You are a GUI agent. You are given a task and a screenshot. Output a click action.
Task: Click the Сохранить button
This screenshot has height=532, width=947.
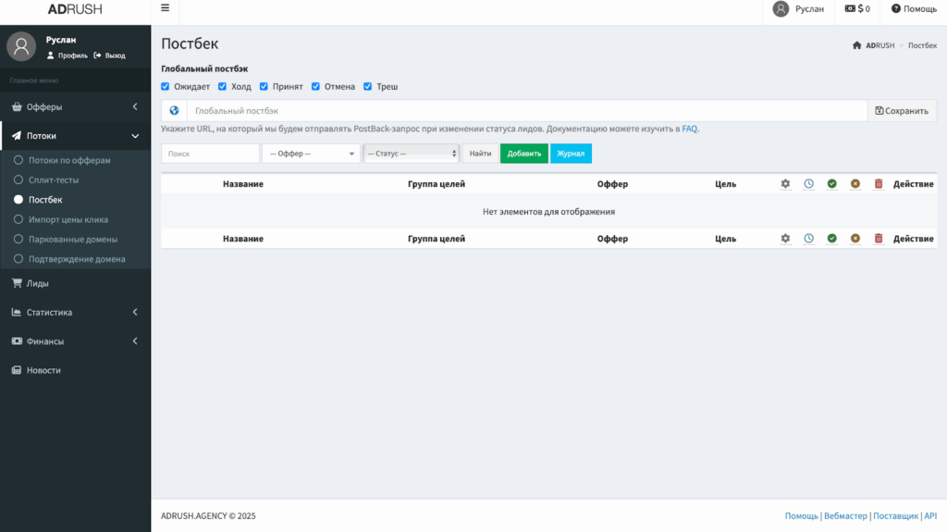pos(902,111)
